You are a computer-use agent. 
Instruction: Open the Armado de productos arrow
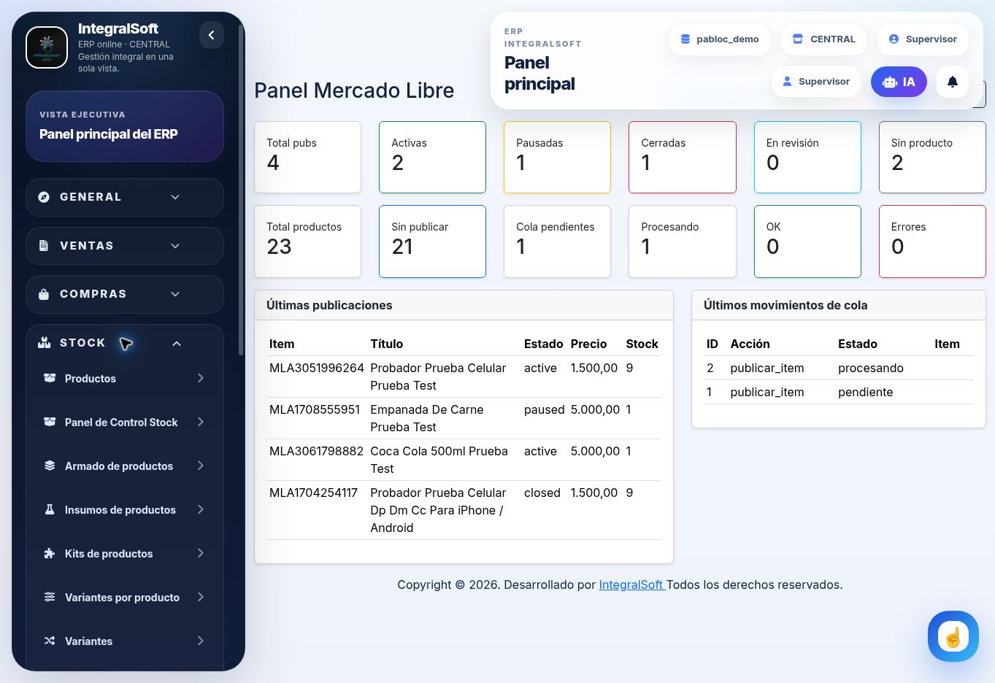[200, 466]
